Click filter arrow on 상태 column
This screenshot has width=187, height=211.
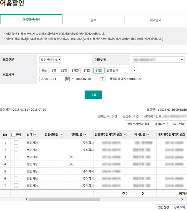pyautogui.click(x=35, y=135)
